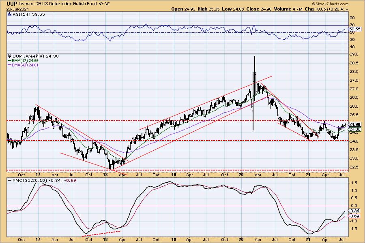
Task: Click the NYSE exchange label
Action: coord(104,4)
